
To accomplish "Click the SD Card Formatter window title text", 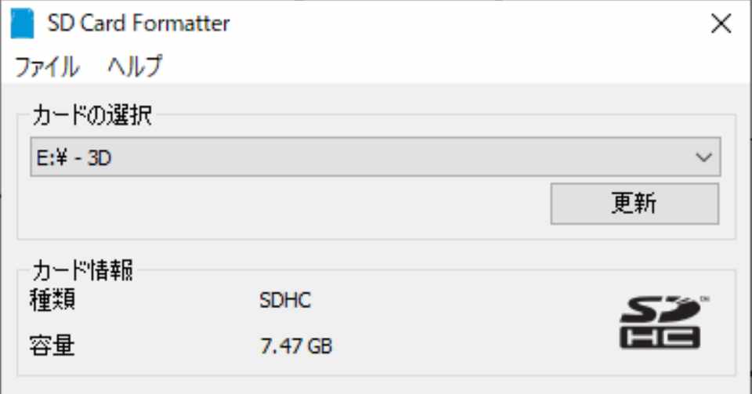I will (x=138, y=24).
